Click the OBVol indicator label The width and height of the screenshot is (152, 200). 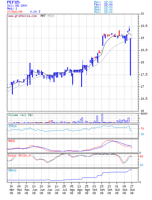tap(12, 170)
